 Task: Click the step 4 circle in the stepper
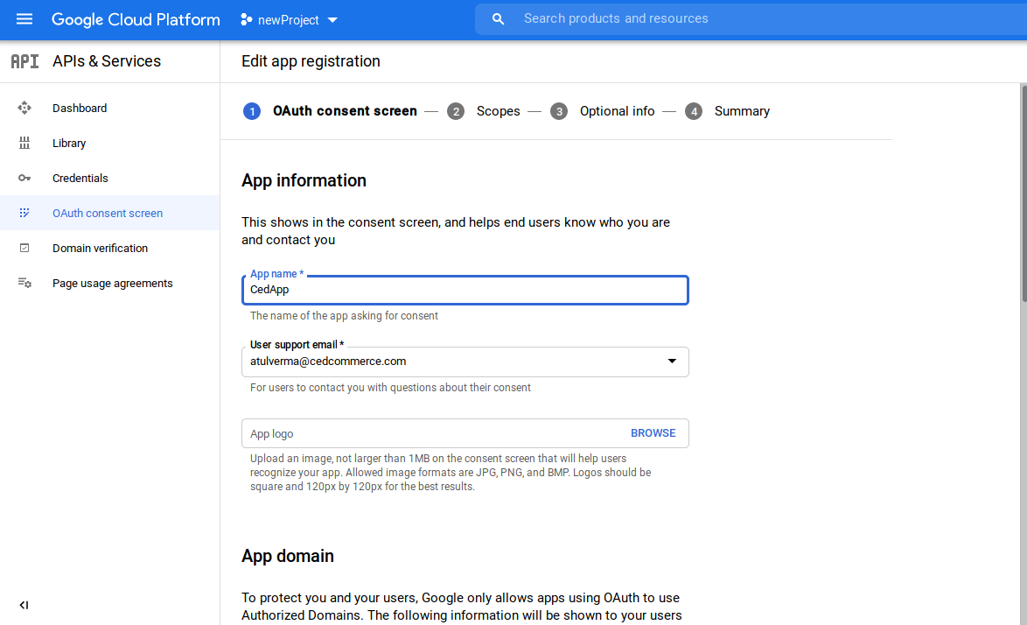pyautogui.click(x=694, y=111)
